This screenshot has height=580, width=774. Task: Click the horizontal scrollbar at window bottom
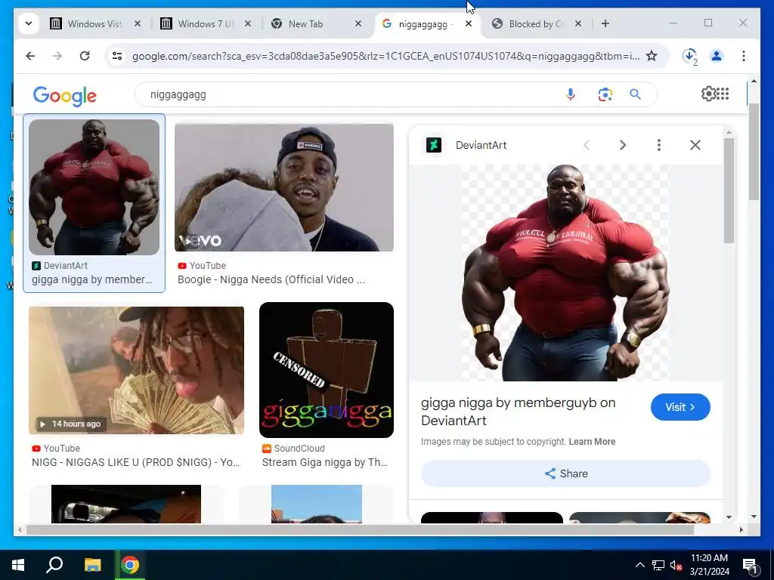[361, 529]
